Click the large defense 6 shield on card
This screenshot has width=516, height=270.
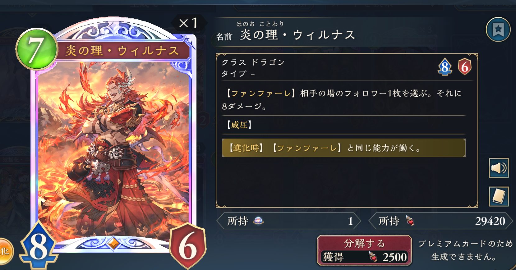click(x=187, y=246)
